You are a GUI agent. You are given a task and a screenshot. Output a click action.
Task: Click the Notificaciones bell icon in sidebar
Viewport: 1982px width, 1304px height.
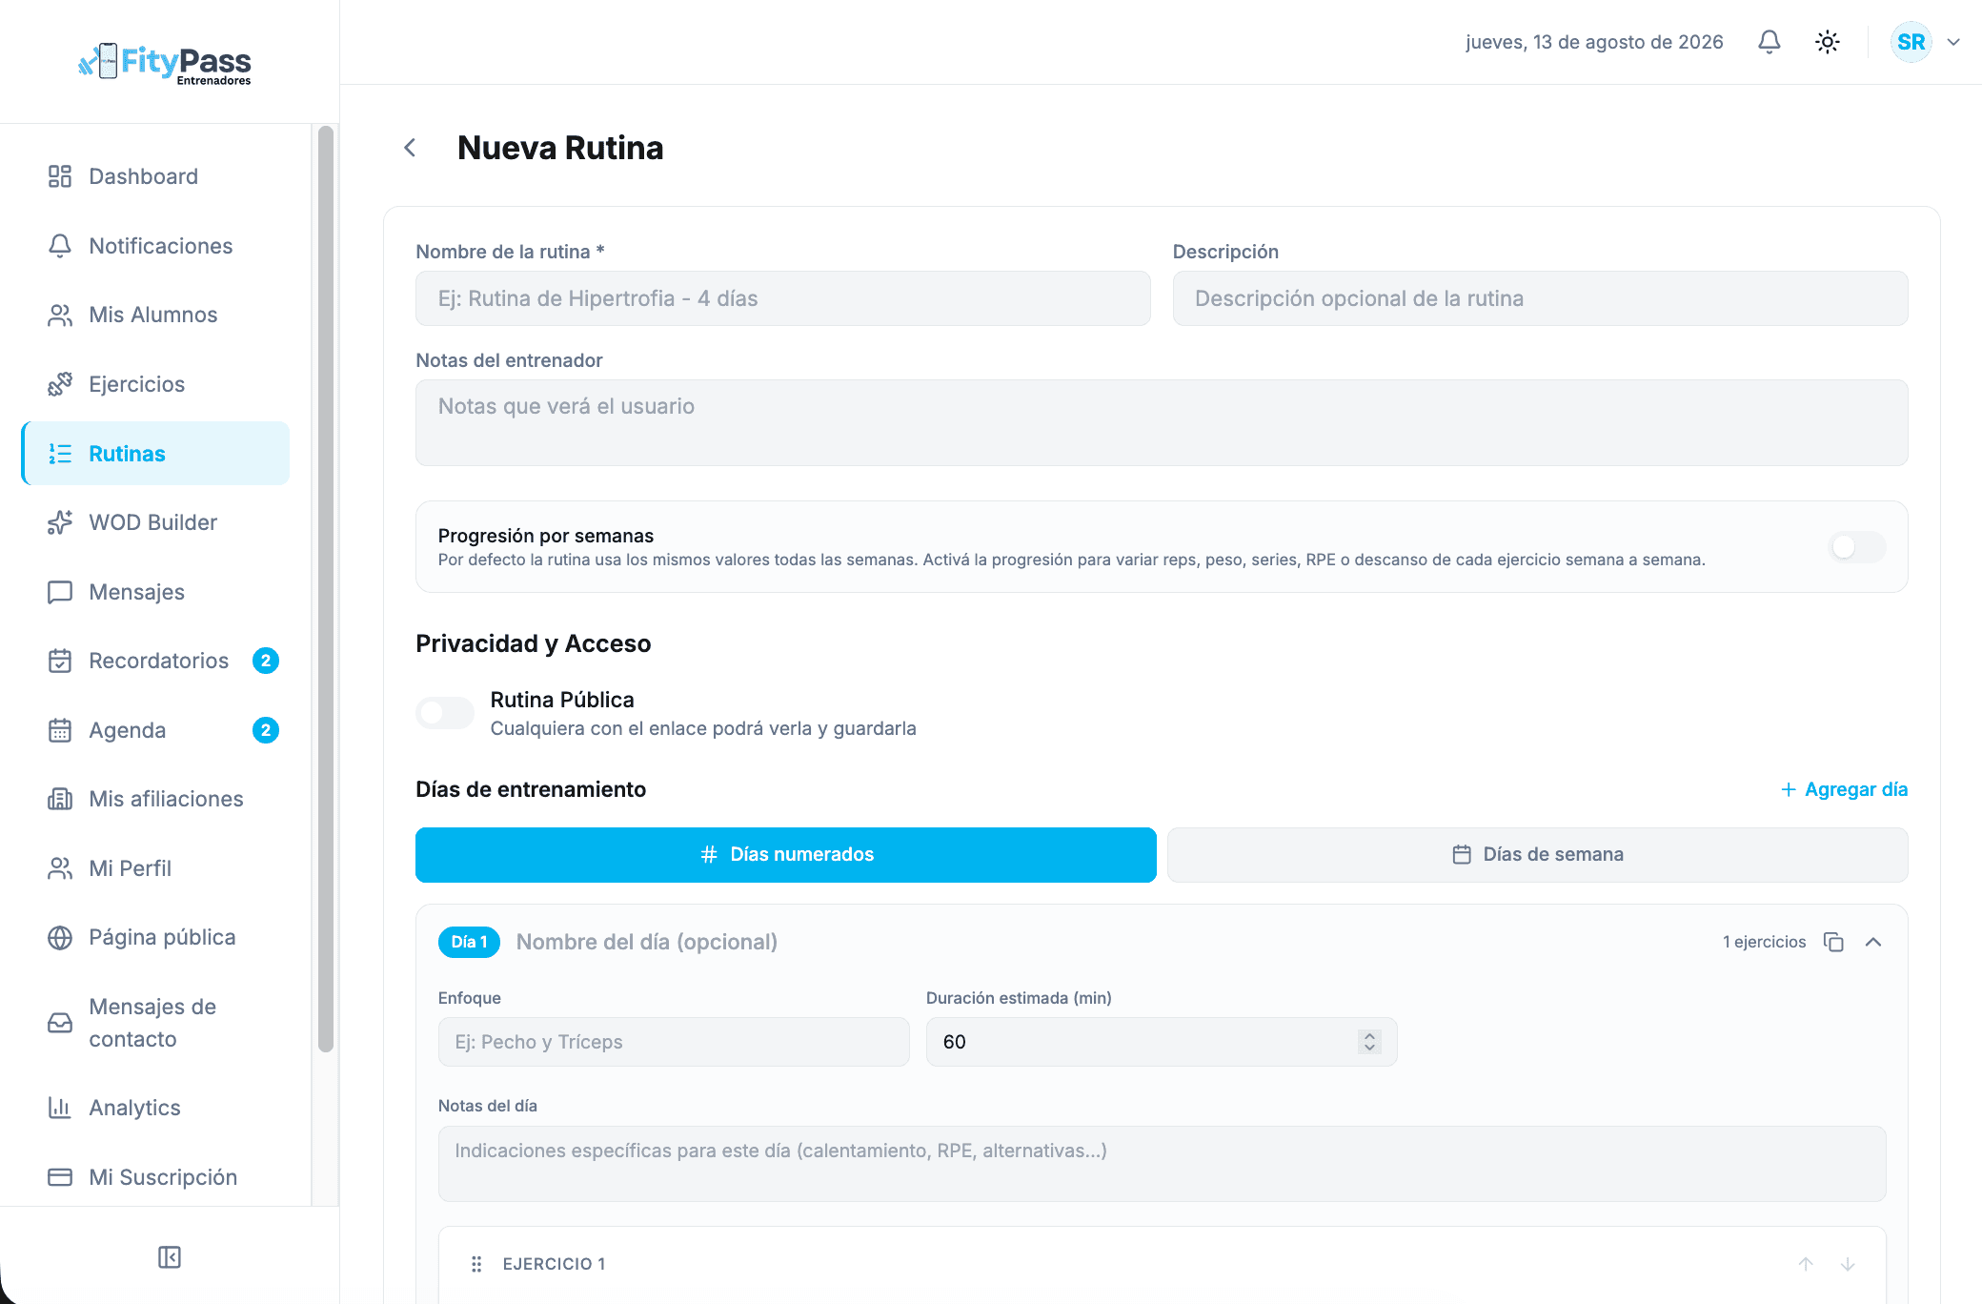[x=60, y=246]
